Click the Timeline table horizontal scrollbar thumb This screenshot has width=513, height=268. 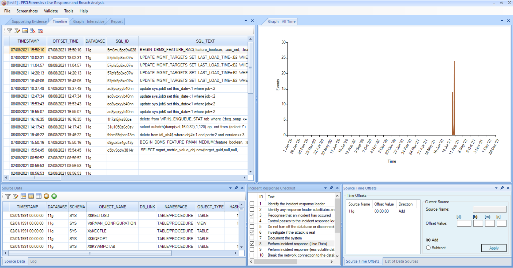[x=35, y=178]
